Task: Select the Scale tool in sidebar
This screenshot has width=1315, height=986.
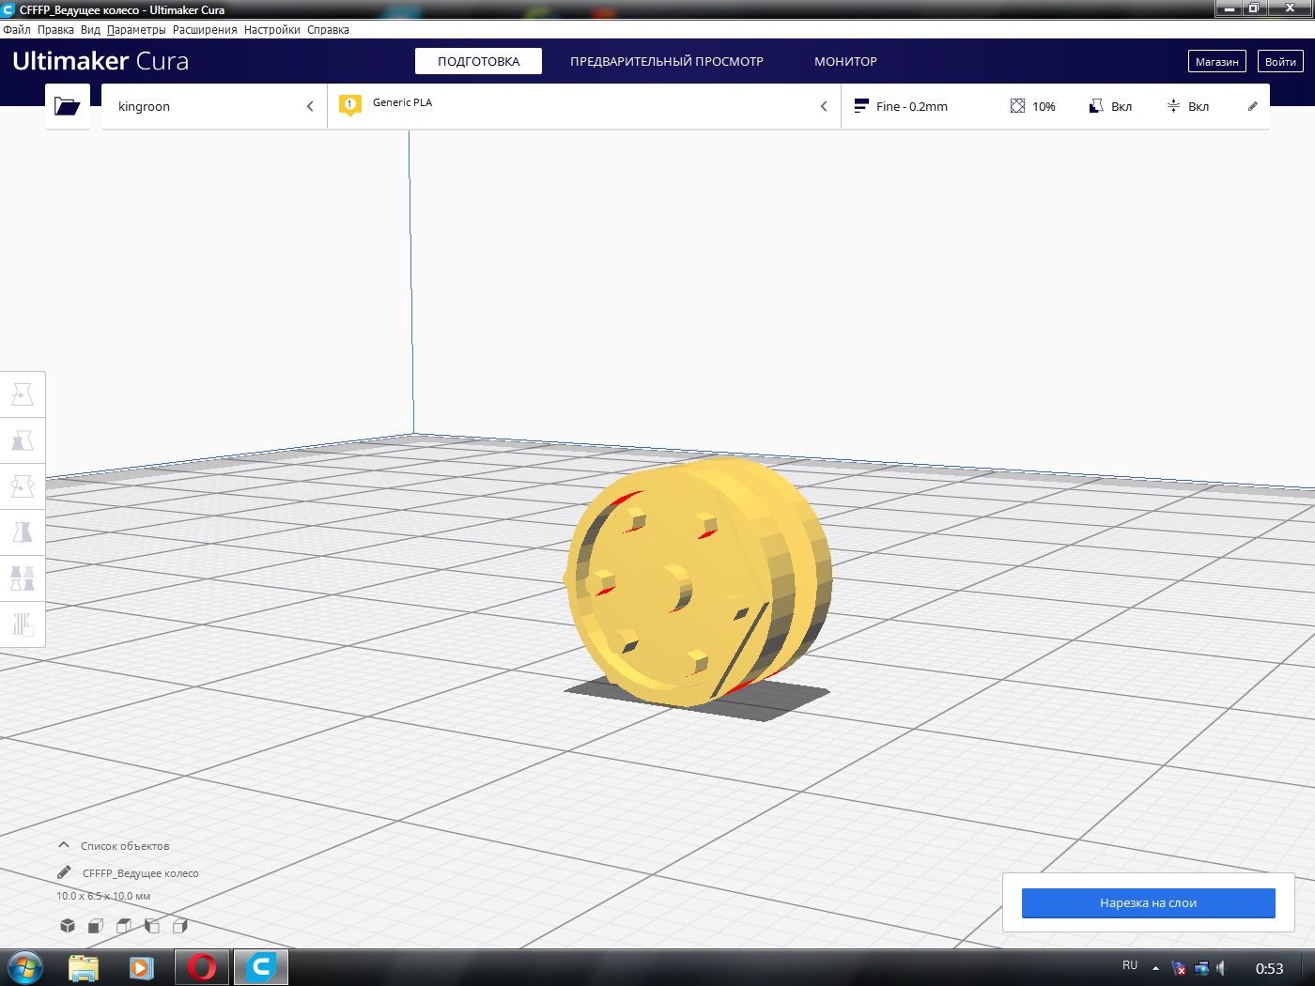Action: coord(23,440)
